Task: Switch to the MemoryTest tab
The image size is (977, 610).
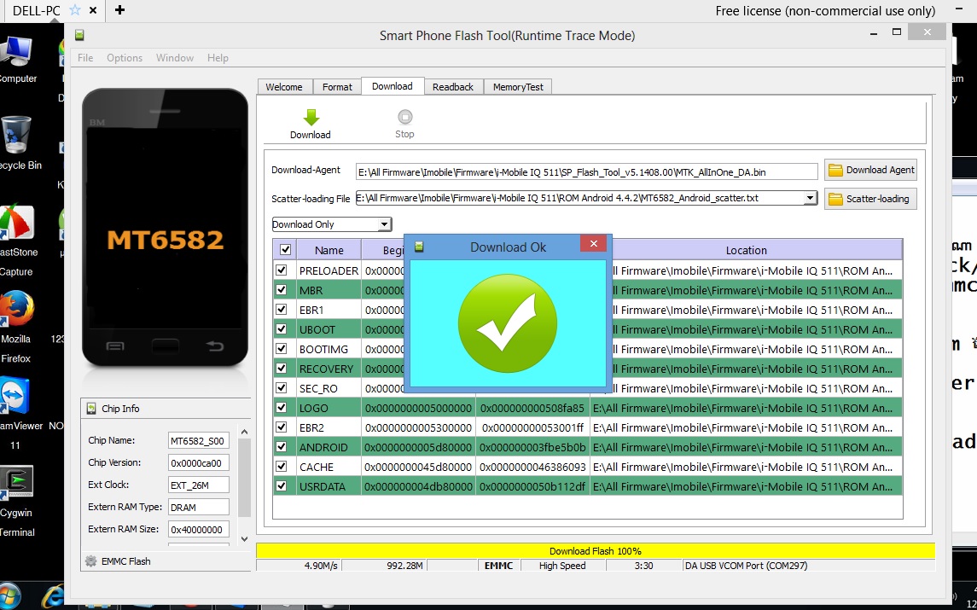Action: click(519, 87)
